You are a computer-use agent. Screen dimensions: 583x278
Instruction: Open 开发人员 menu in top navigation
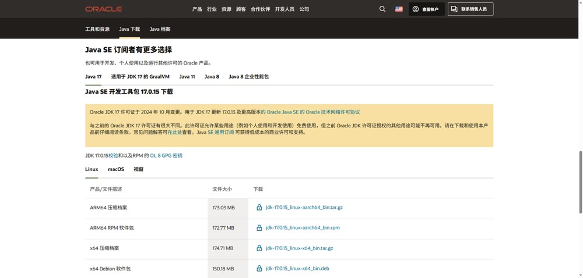tap(285, 9)
